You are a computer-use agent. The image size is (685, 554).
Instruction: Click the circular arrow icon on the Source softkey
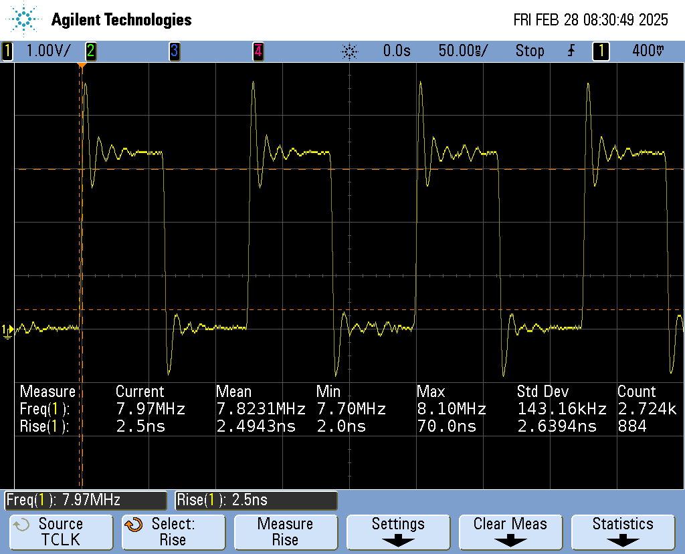tap(21, 525)
